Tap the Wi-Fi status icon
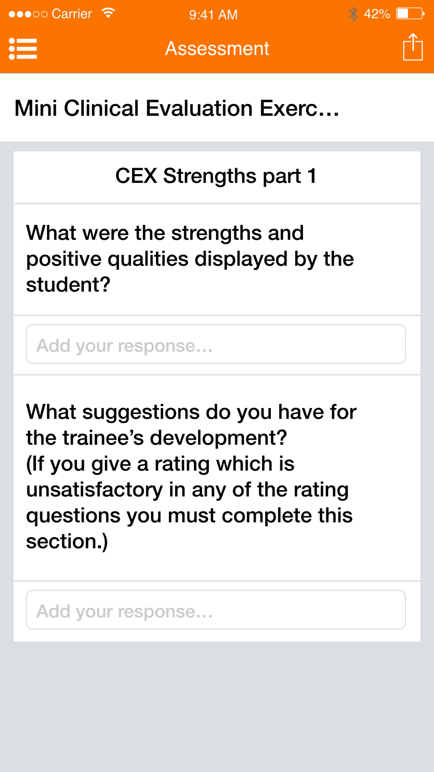434x772 pixels. pos(108,13)
